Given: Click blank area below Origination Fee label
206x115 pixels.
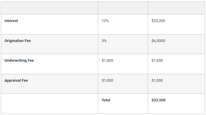Looking at the screenshot, I should coord(49,48).
